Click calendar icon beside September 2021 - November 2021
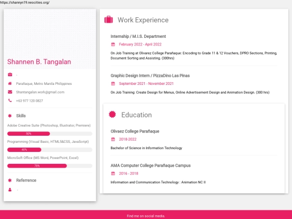The height and width of the screenshot is (219, 292). click(x=113, y=84)
